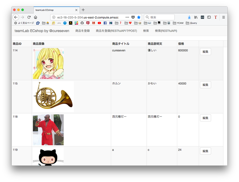239x182 pixels.
Task: Save page to Pocket
Action: click(x=133, y=17)
